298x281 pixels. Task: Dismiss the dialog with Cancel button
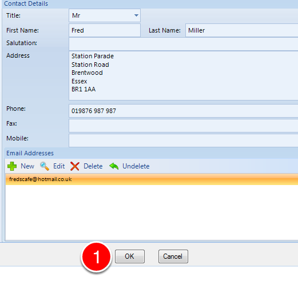tap(173, 256)
